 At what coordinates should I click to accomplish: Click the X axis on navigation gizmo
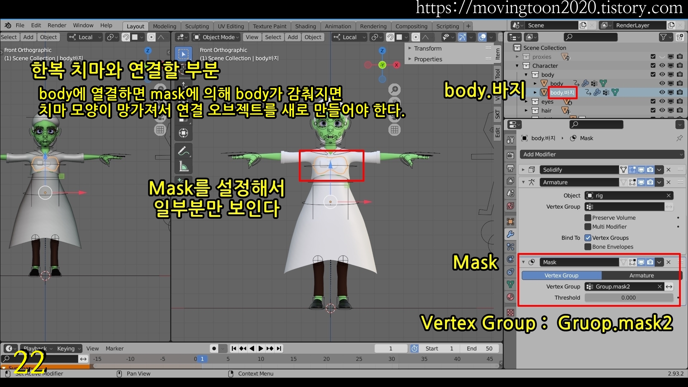click(396, 65)
